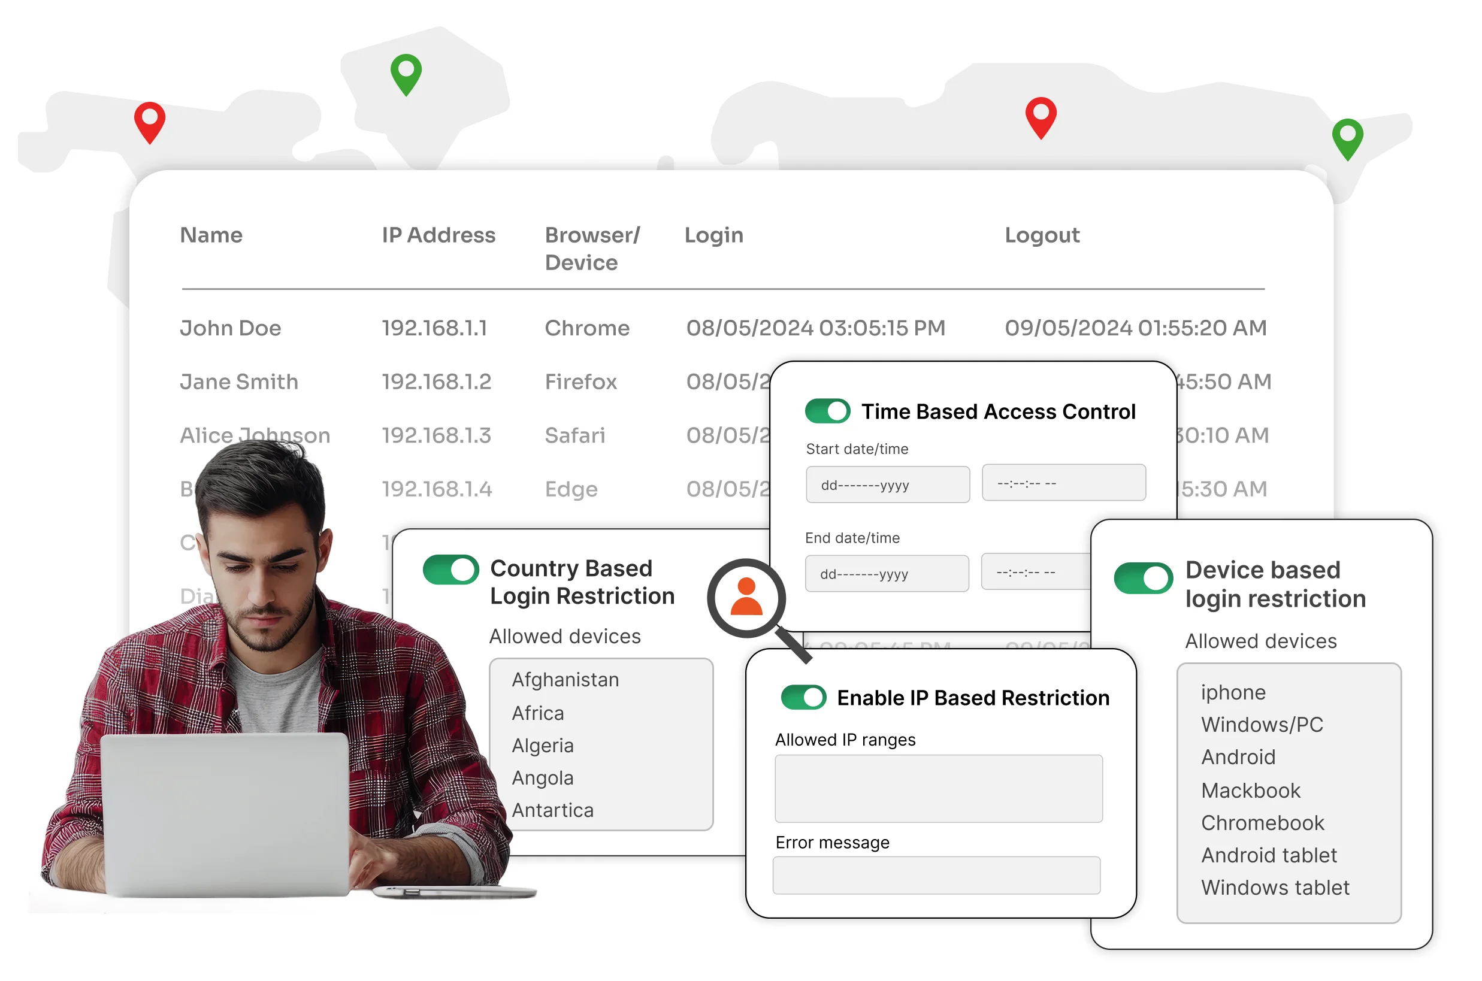Click IP address 192.168.1.1
Image resolution: width=1482 pixels, height=981 pixels.
[x=434, y=328]
